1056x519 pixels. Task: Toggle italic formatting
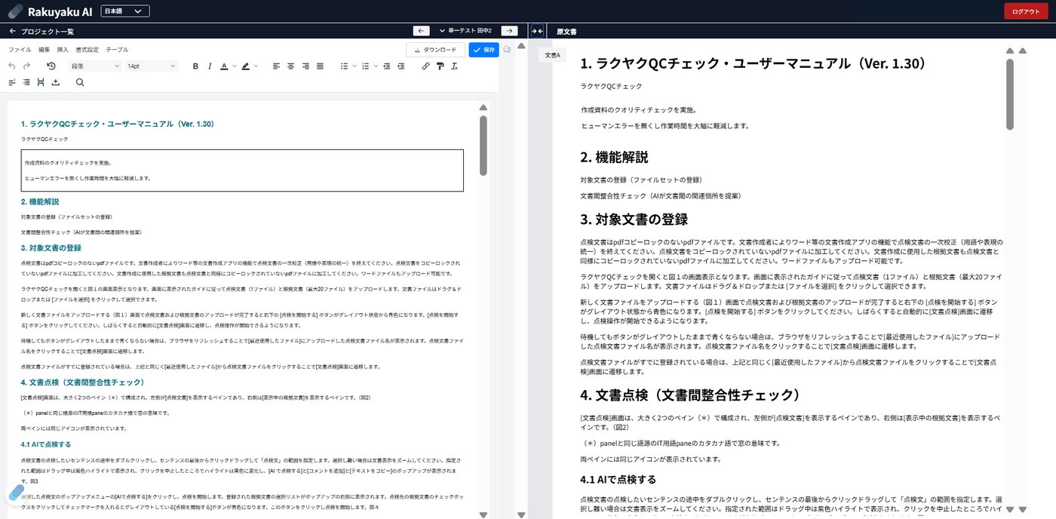(209, 66)
